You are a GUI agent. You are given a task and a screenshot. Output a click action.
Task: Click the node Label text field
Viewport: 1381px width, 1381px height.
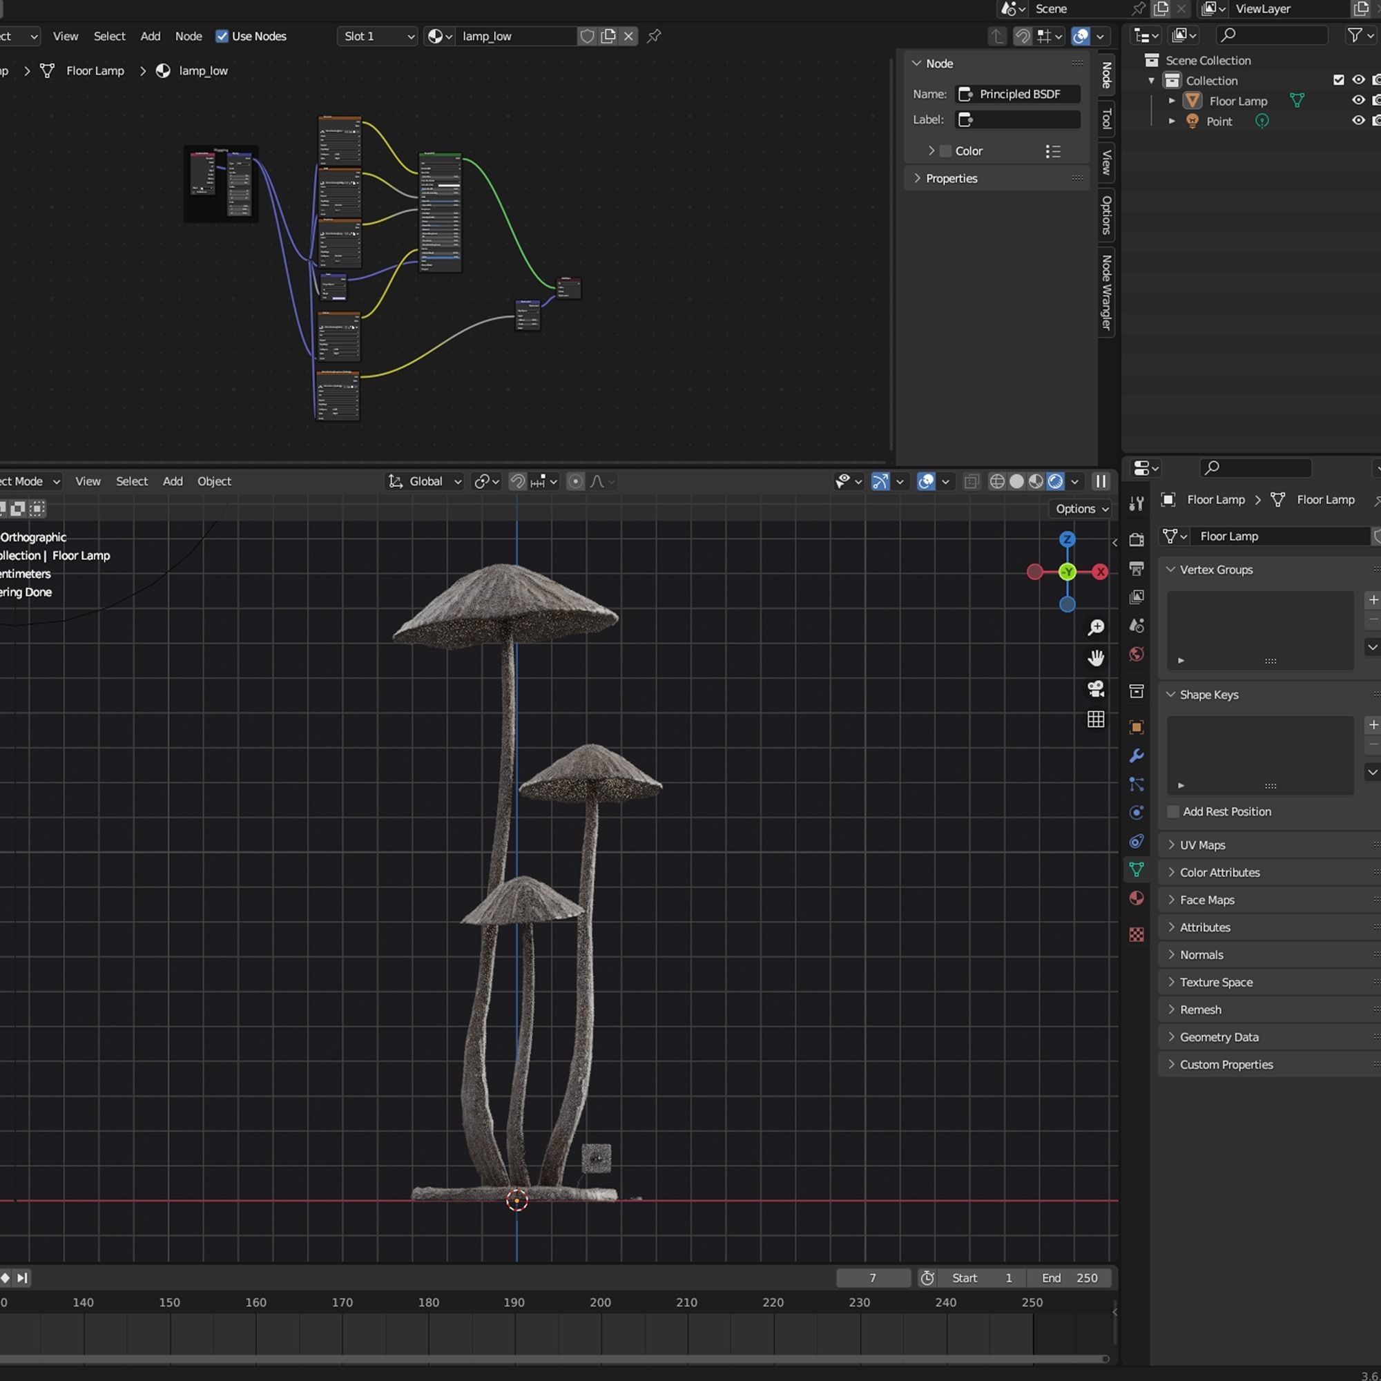pos(1018,119)
